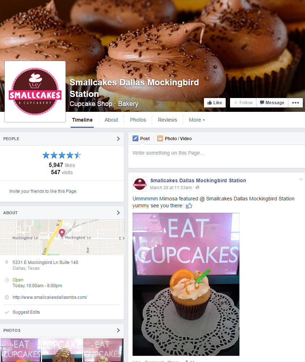Click the Message button
Image resolution: width=305 pixels, height=362 pixels.
pyautogui.click(x=272, y=103)
